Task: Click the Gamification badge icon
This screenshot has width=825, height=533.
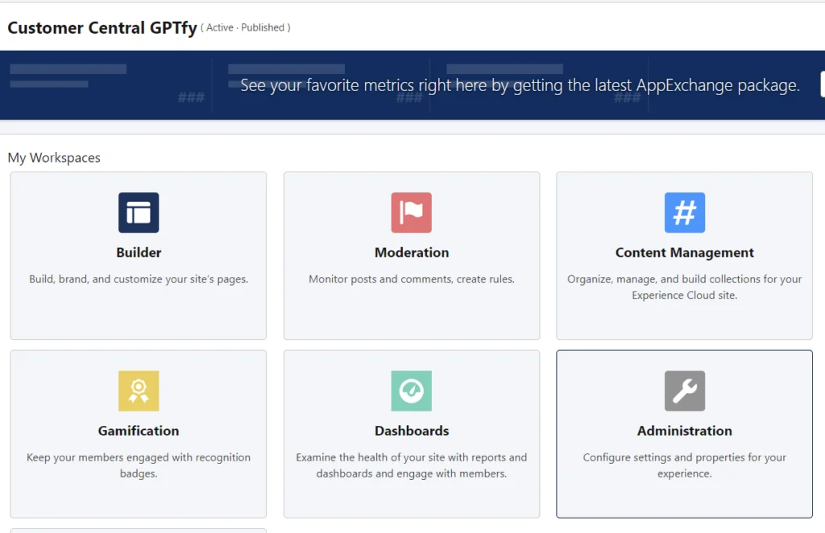Action: click(139, 391)
